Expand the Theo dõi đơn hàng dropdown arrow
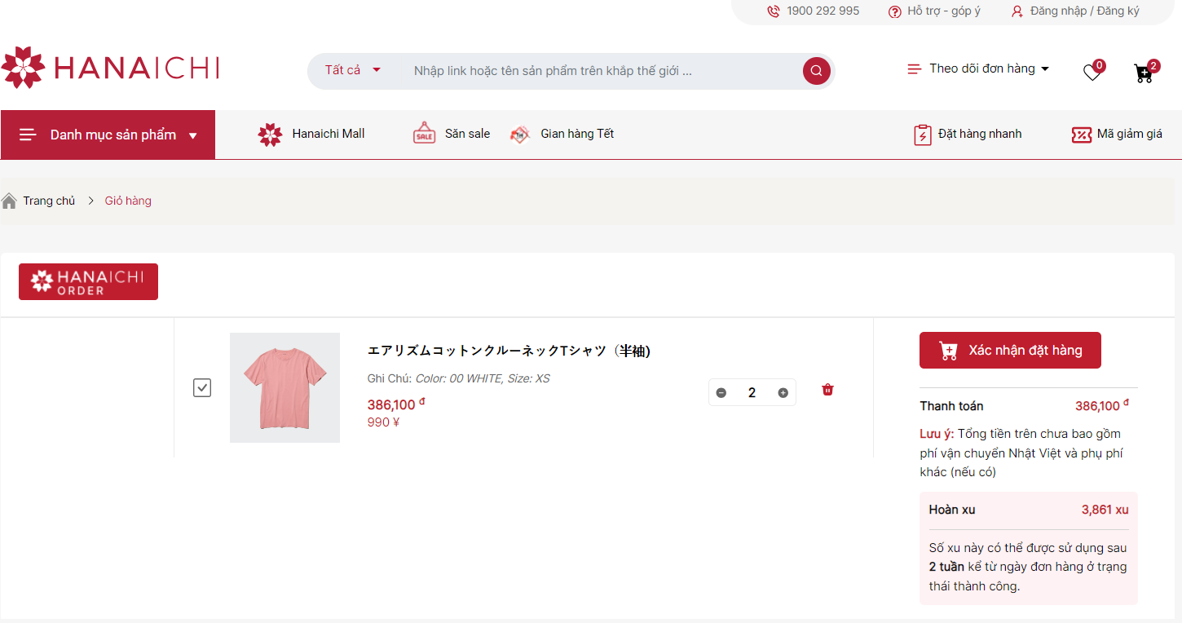This screenshot has width=1182, height=623. (x=1045, y=69)
